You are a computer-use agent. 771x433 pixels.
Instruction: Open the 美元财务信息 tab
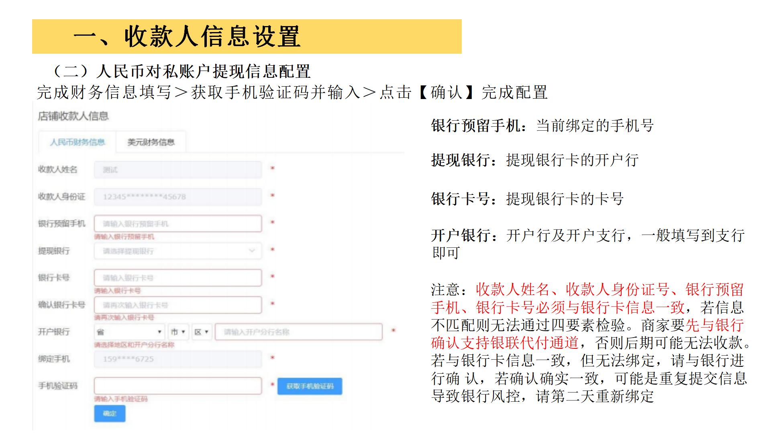click(x=151, y=142)
